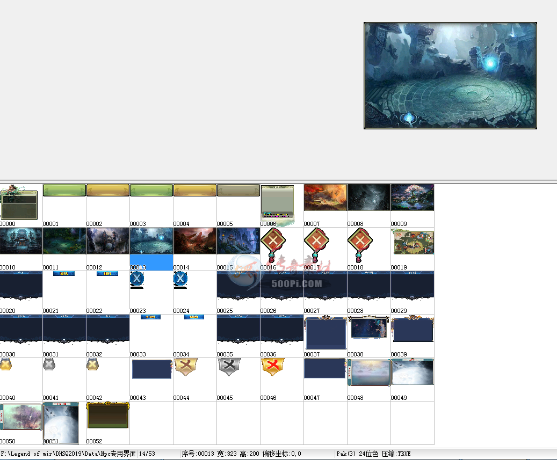This screenshot has width=557, height=460.
Task: Click the Pak(3) 24位色 status text
Action: coord(357,454)
